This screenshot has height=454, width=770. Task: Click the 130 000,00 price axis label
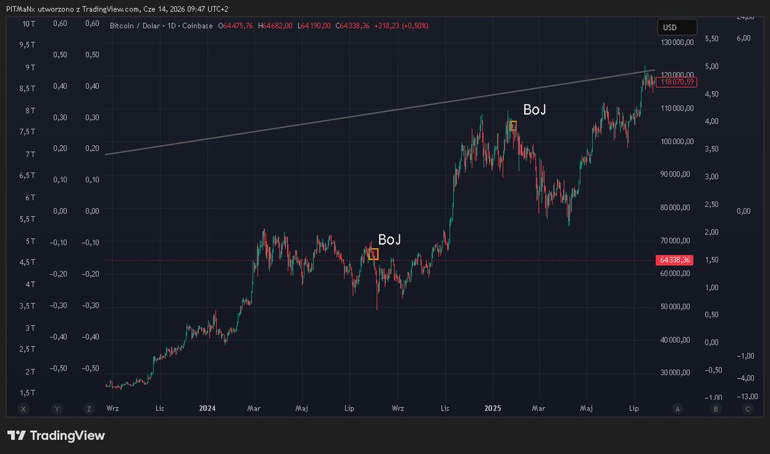676,42
